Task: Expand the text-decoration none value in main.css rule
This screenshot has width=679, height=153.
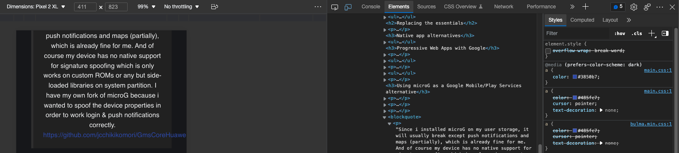Action: [601, 110]
